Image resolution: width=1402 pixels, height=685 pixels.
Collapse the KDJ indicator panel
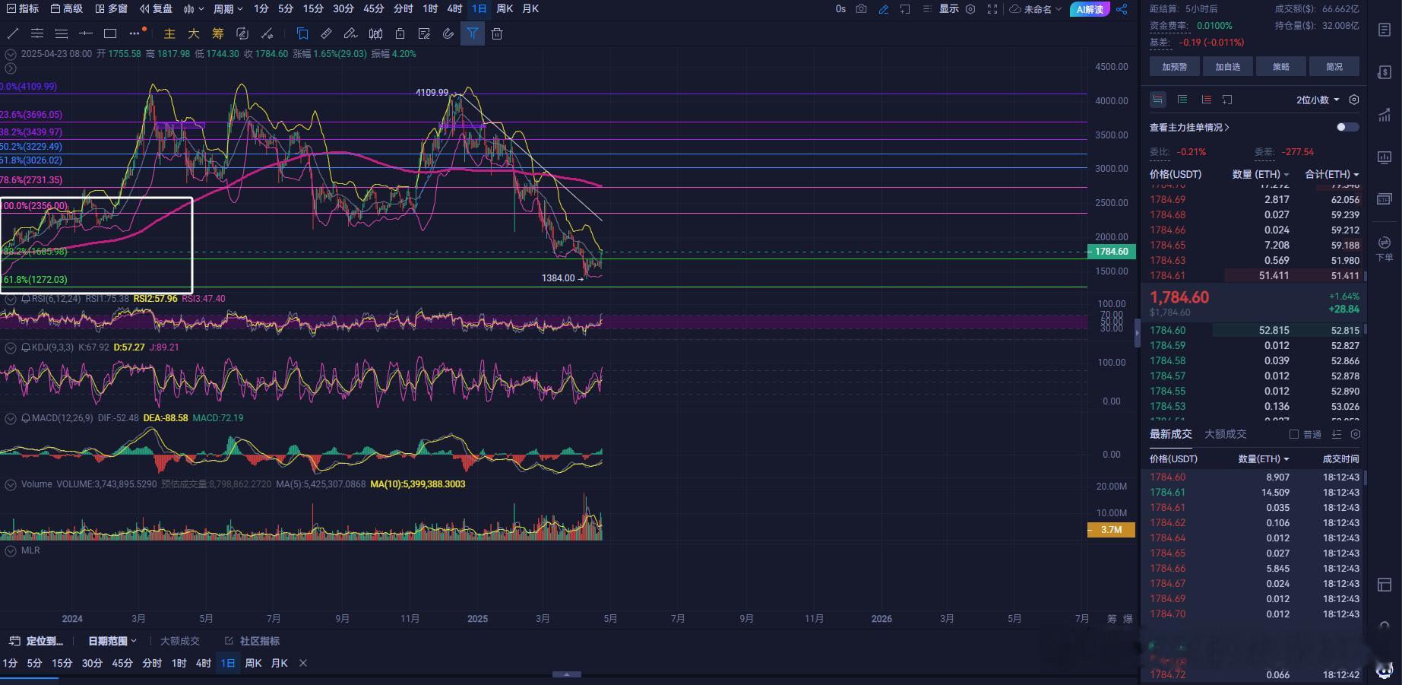11,347
